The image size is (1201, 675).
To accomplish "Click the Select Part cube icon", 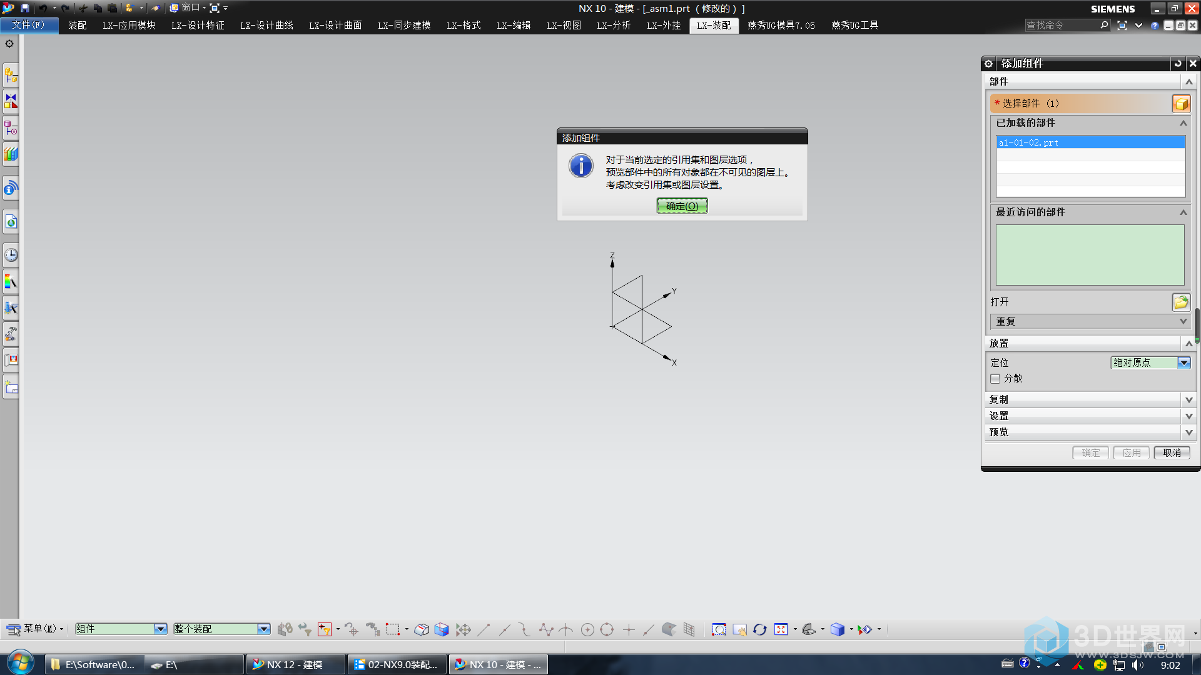I will pyautogui.click(x=1180, y=104).
